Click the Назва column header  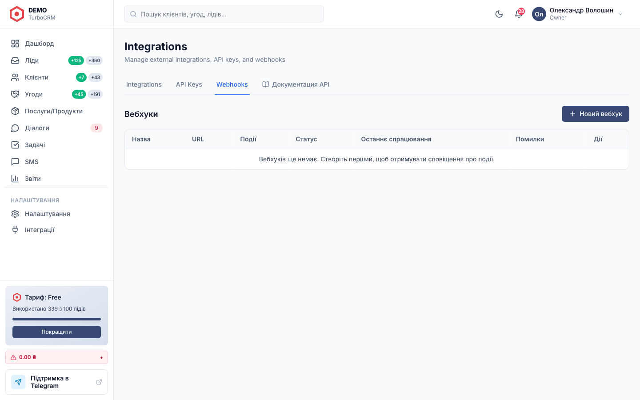141,139
